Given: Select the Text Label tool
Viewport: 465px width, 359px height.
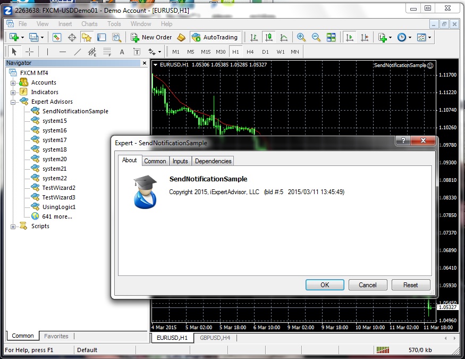Looking at the screenshot, I should pos(137,52).
